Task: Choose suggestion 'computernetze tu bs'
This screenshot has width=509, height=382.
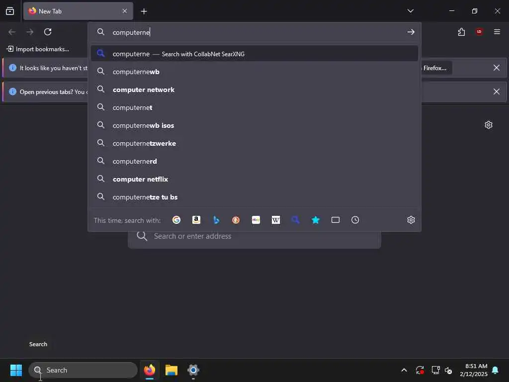Action: pyautogui.click(x=254, y=197)
